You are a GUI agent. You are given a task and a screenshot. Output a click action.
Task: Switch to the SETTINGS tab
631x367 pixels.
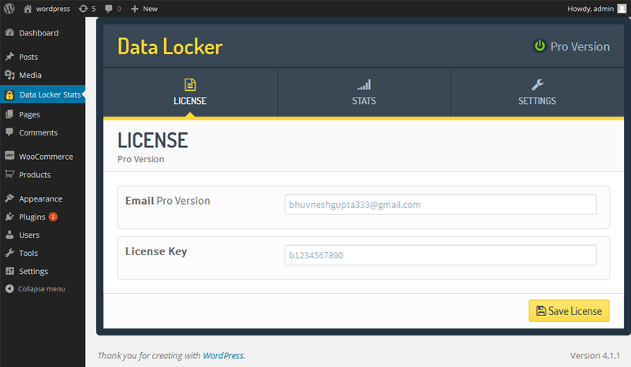coord(537,92)
